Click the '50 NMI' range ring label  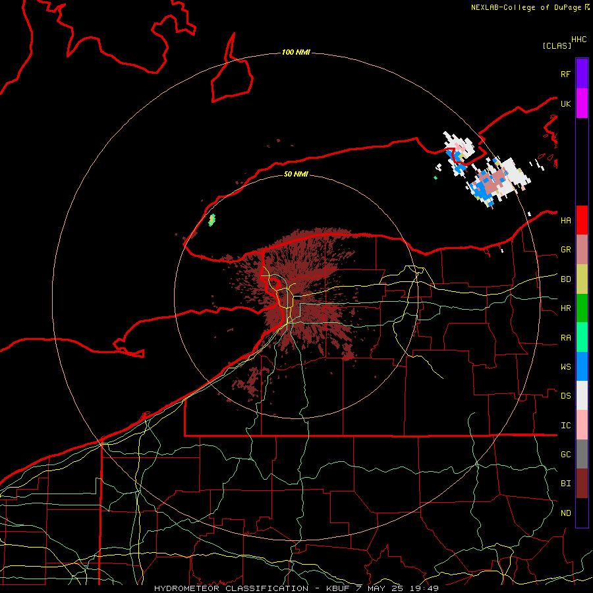click(296, 175)
